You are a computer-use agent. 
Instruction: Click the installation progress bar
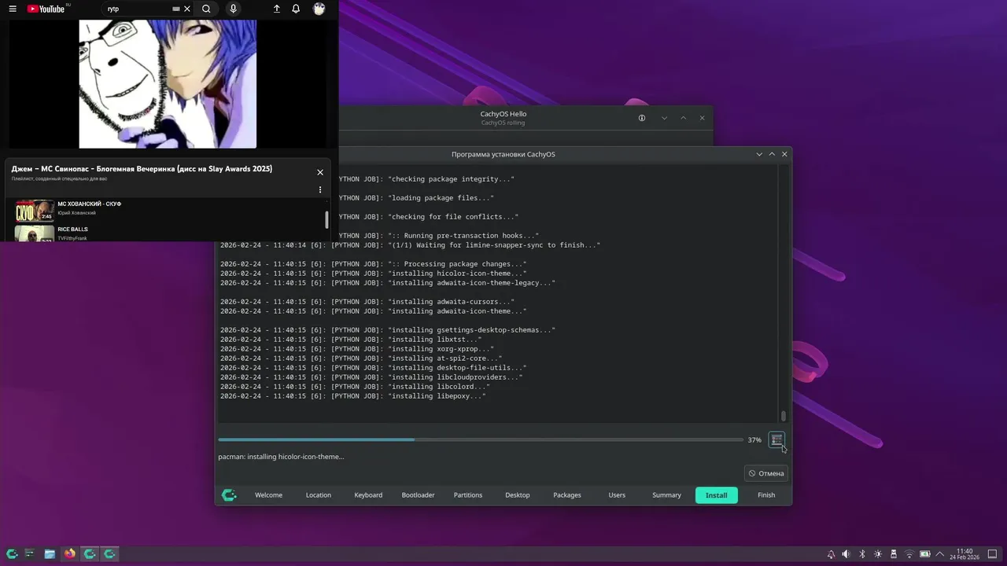pos(481,439)
